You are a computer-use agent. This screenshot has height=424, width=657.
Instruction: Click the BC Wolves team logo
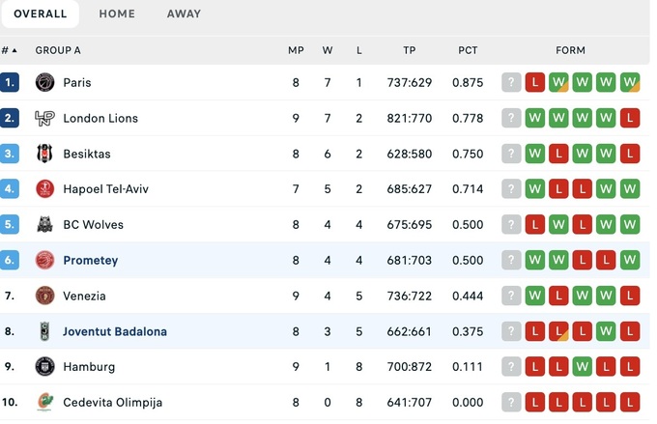pos(44,225)
